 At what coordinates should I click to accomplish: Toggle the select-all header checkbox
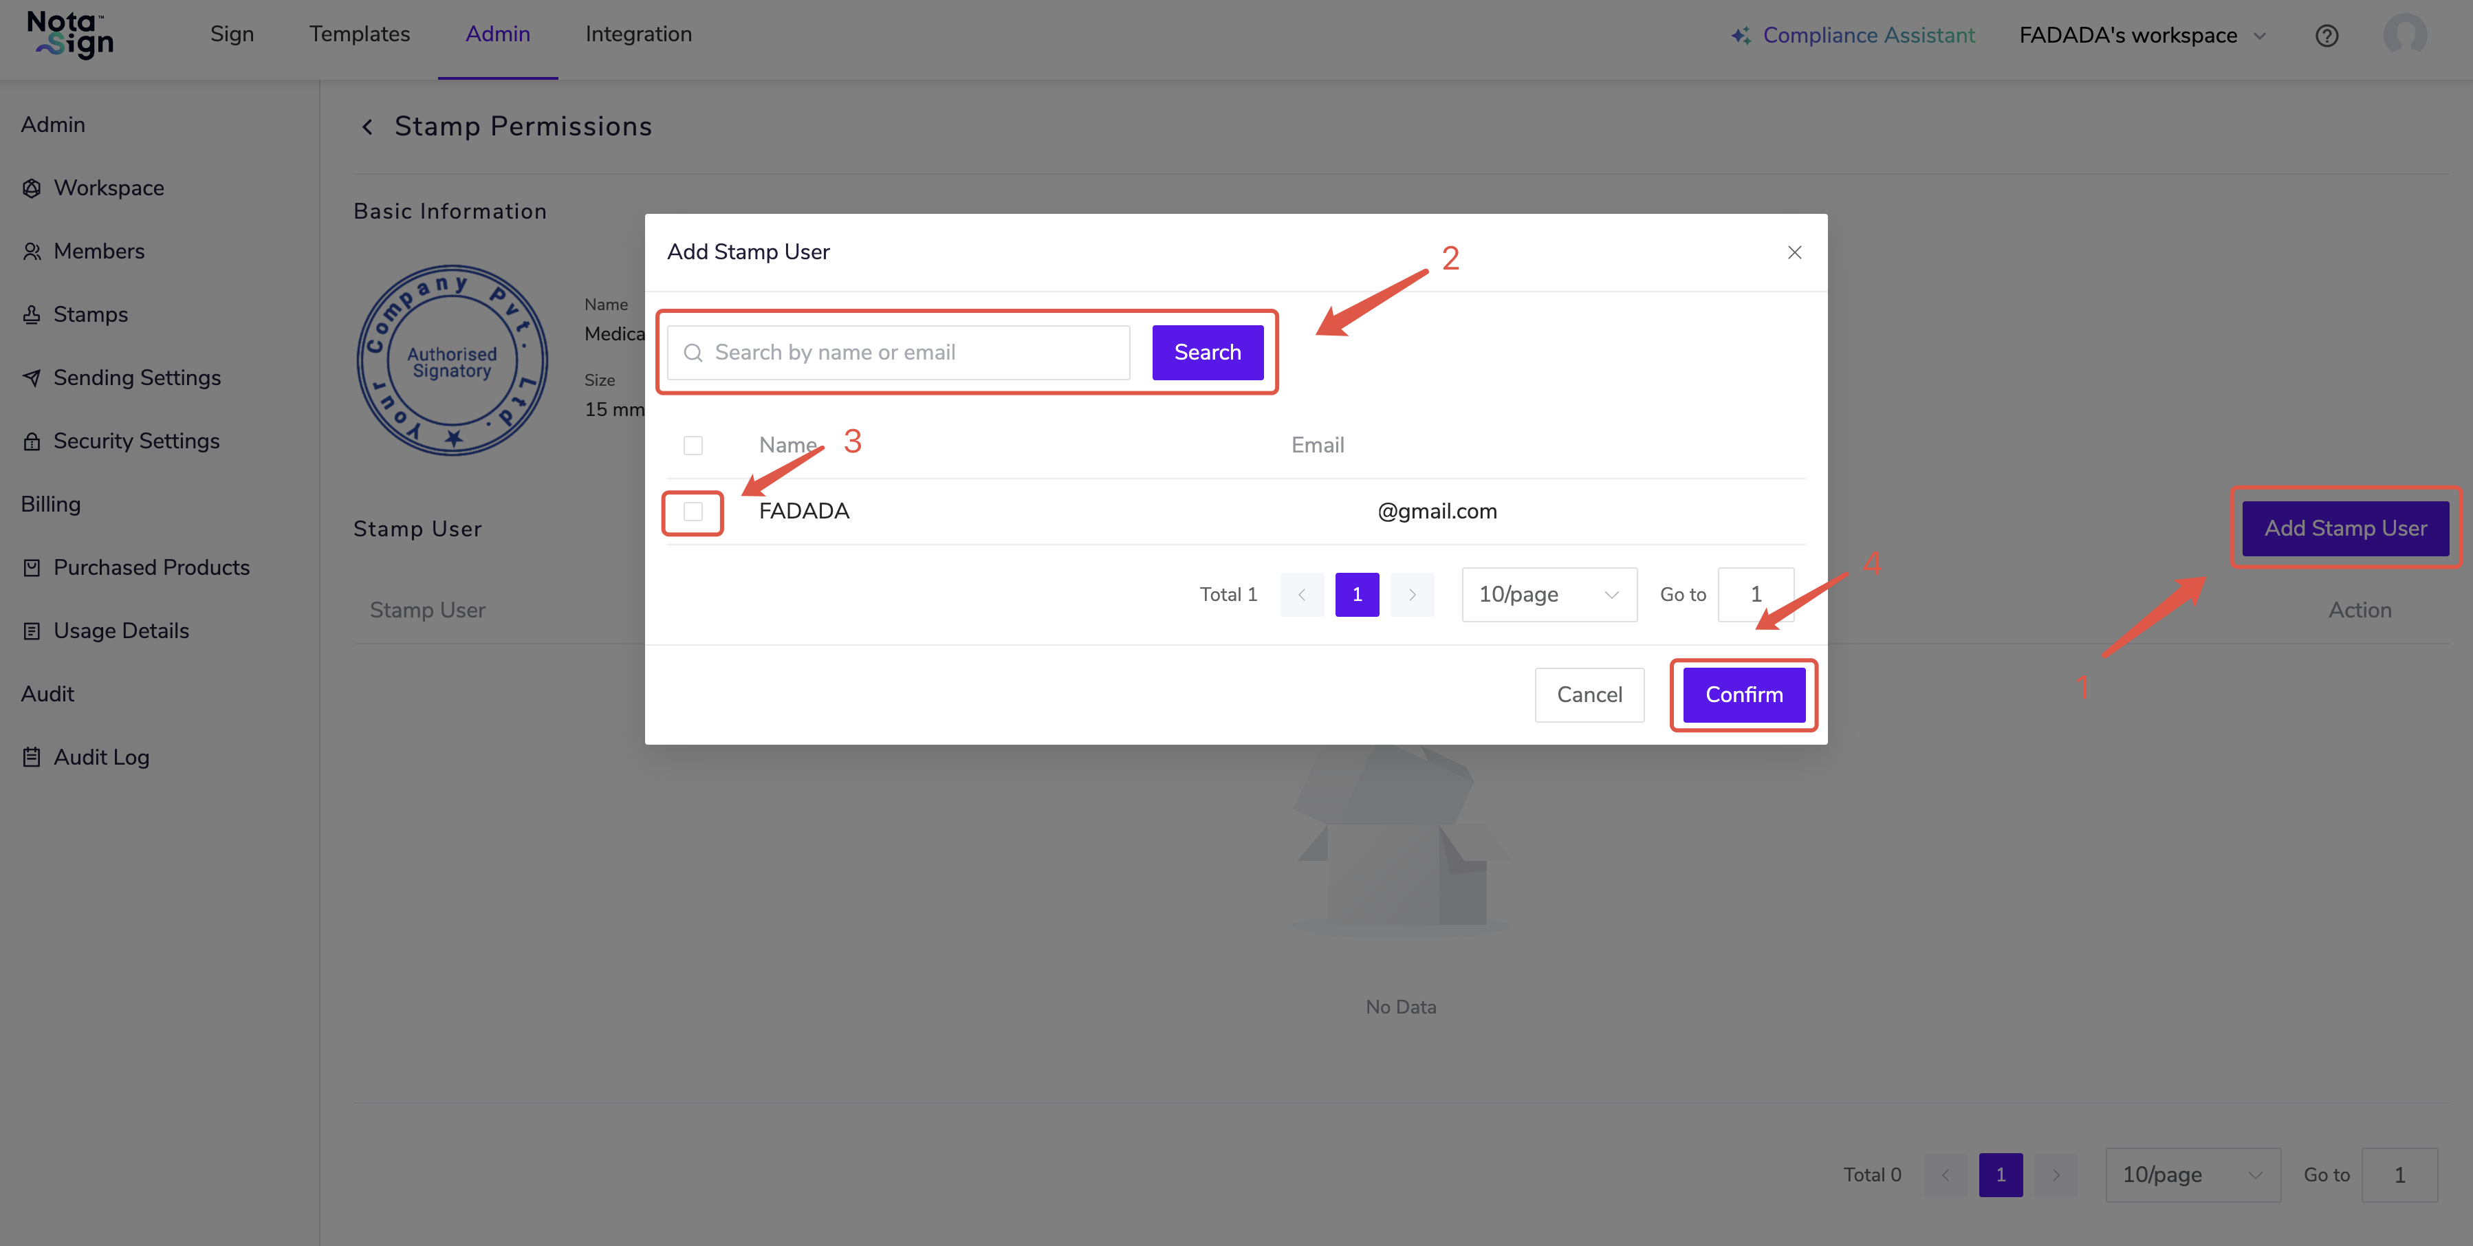(x=692, y=446)
